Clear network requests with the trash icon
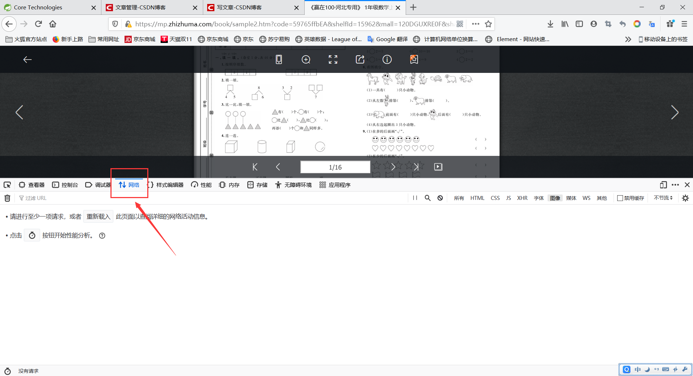This screenshot has width=693, height=376. pyautogui.click(x=7, y=198)
